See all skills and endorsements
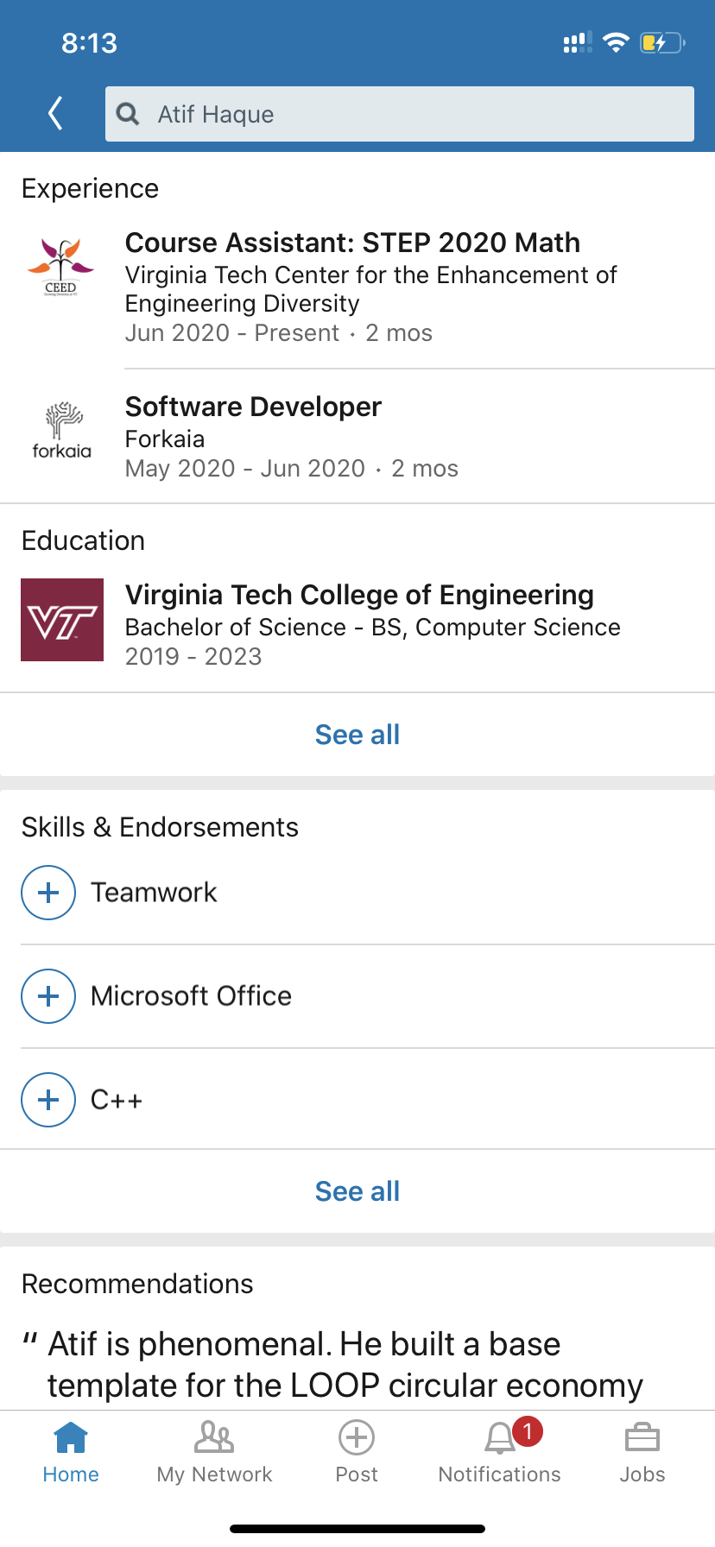This screenshot has width=715, height=1547. [x=357, y=1191]
